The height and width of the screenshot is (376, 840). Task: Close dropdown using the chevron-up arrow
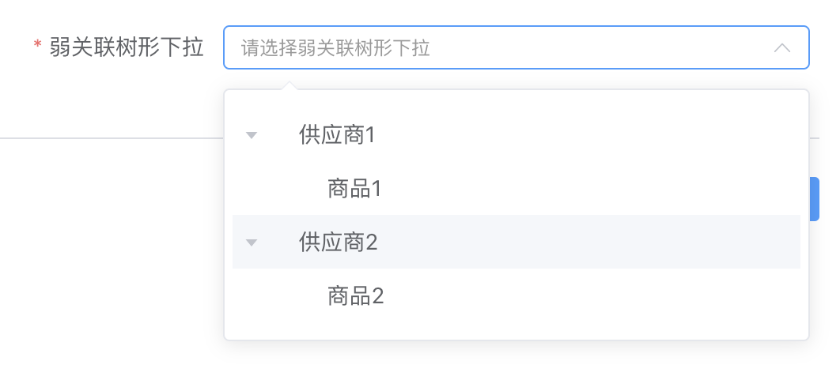pos(781,48)
